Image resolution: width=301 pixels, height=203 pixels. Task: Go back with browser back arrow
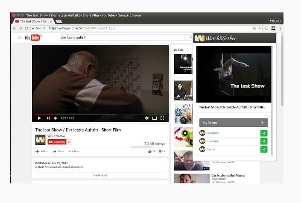pyautogui.click(x=15, y=28)
